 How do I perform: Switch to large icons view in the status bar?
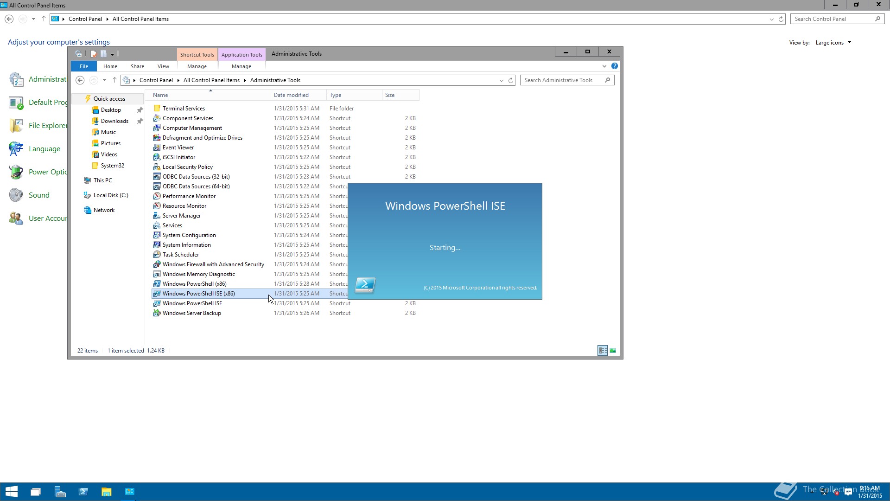tap(613, 351)
